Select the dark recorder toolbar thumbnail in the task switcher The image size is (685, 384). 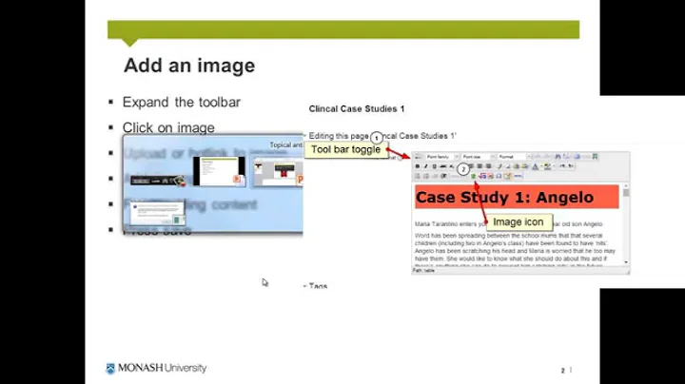pyautogui.click(x=158, y=181)
